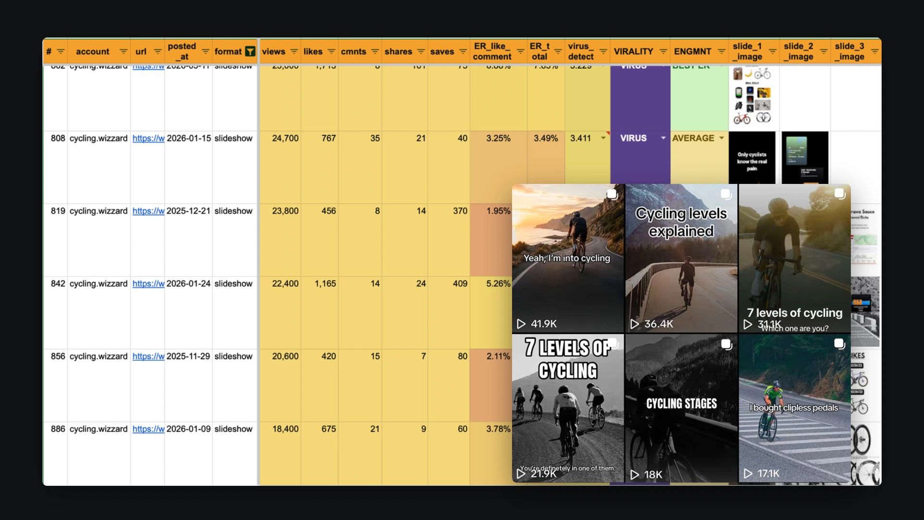Viewport: 924px width, 520px height.
Task: Open the url link in row 886
Action: tap(148, 429)
